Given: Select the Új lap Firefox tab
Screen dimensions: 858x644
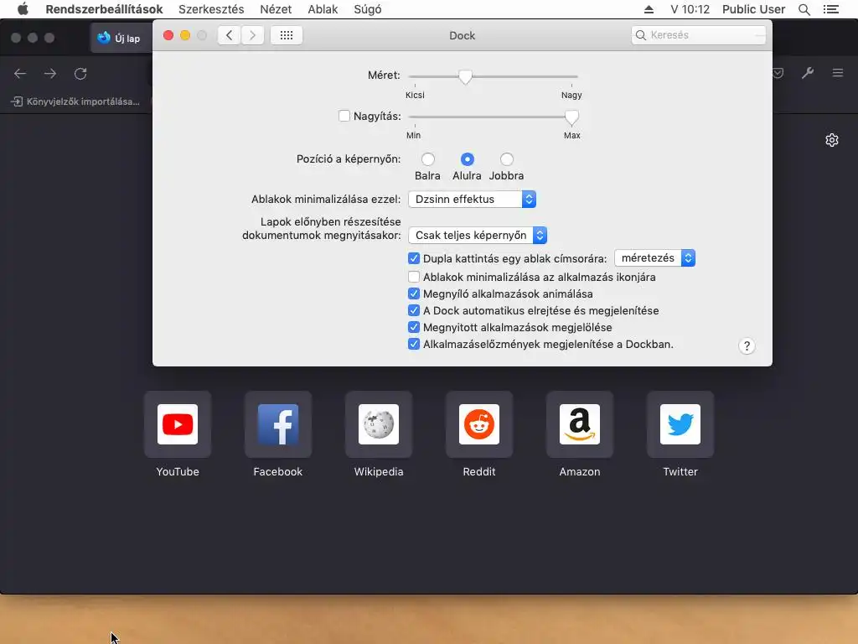Looking at the screenshot, I should point(121,38).
